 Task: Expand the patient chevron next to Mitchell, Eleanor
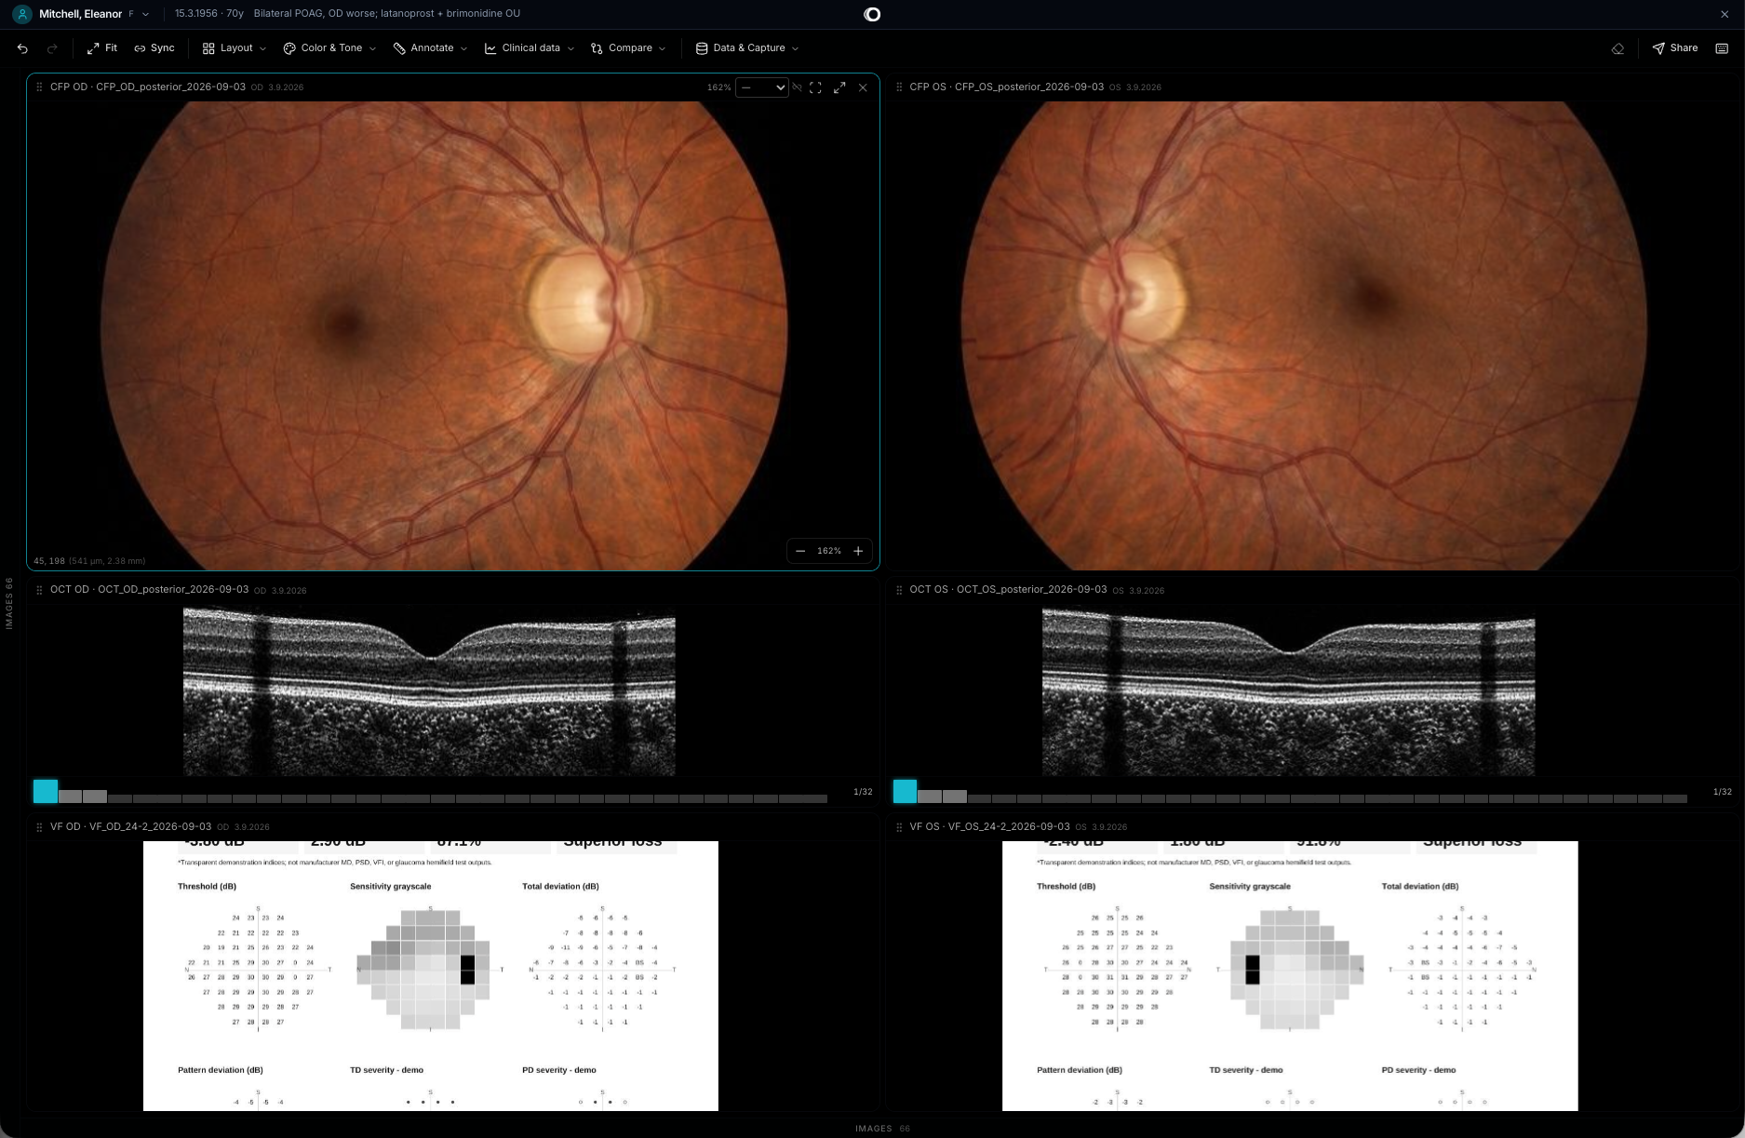click(x=145, y=14)
